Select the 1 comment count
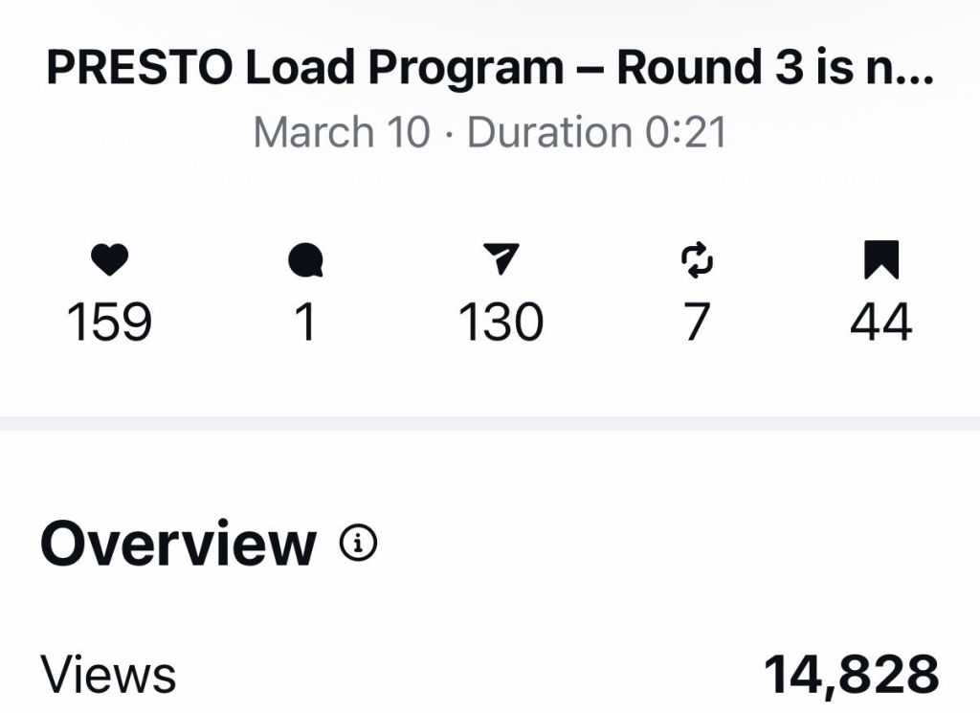The height and width of the screenshot is (713, 980). (x=305, y=323)
